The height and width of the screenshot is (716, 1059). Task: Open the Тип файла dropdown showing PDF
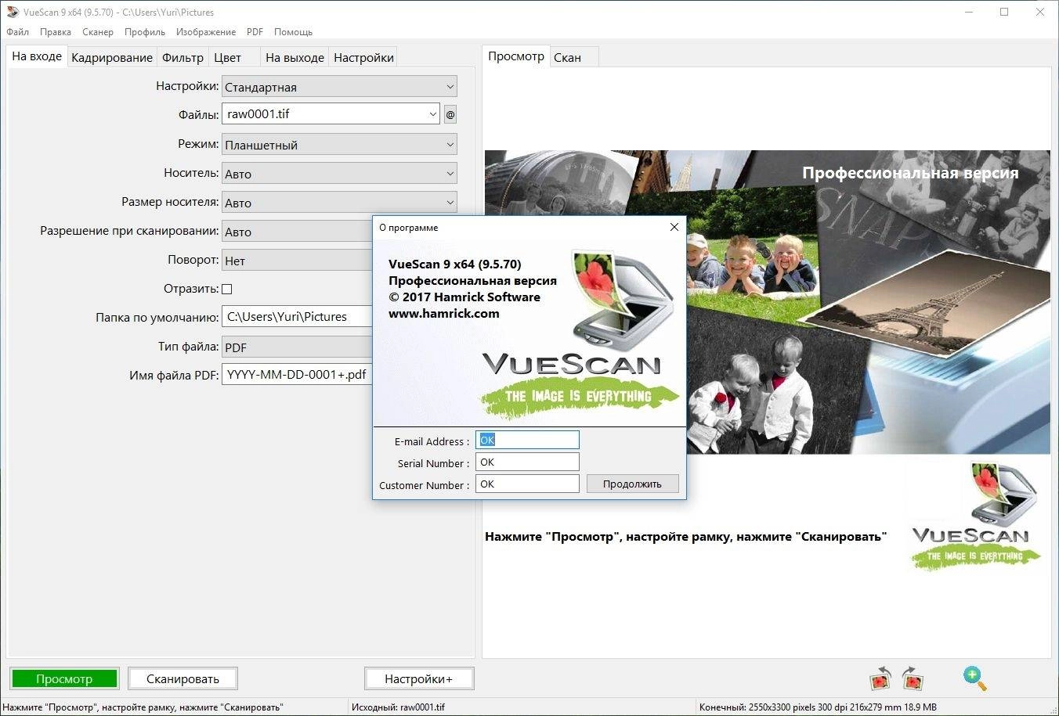pyautogui.click(x=297, y=347)
